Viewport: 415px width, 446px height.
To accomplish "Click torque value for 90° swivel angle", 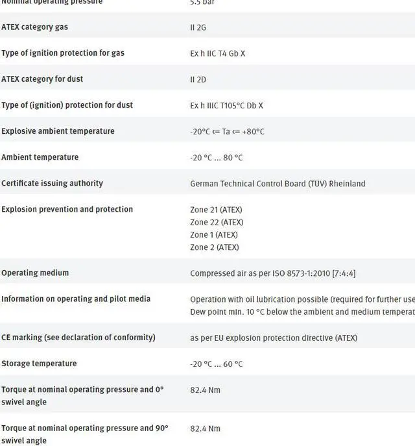I will click(x=205, y=428).
